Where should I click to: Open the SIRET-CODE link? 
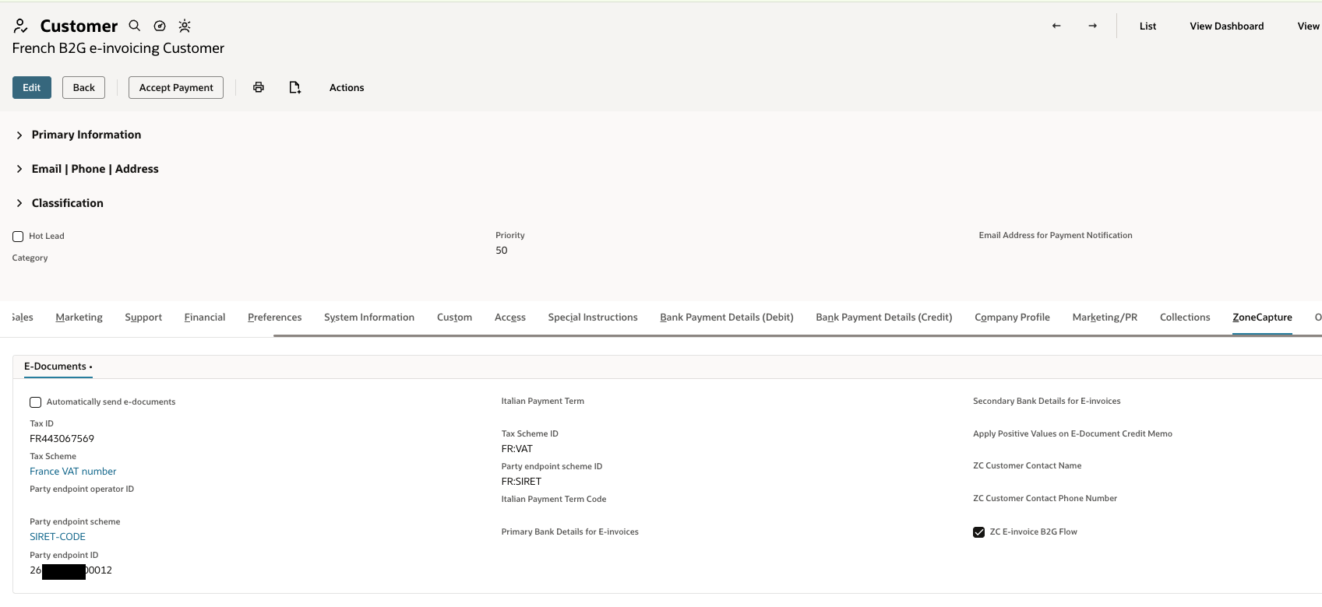[x=58, y=537]
